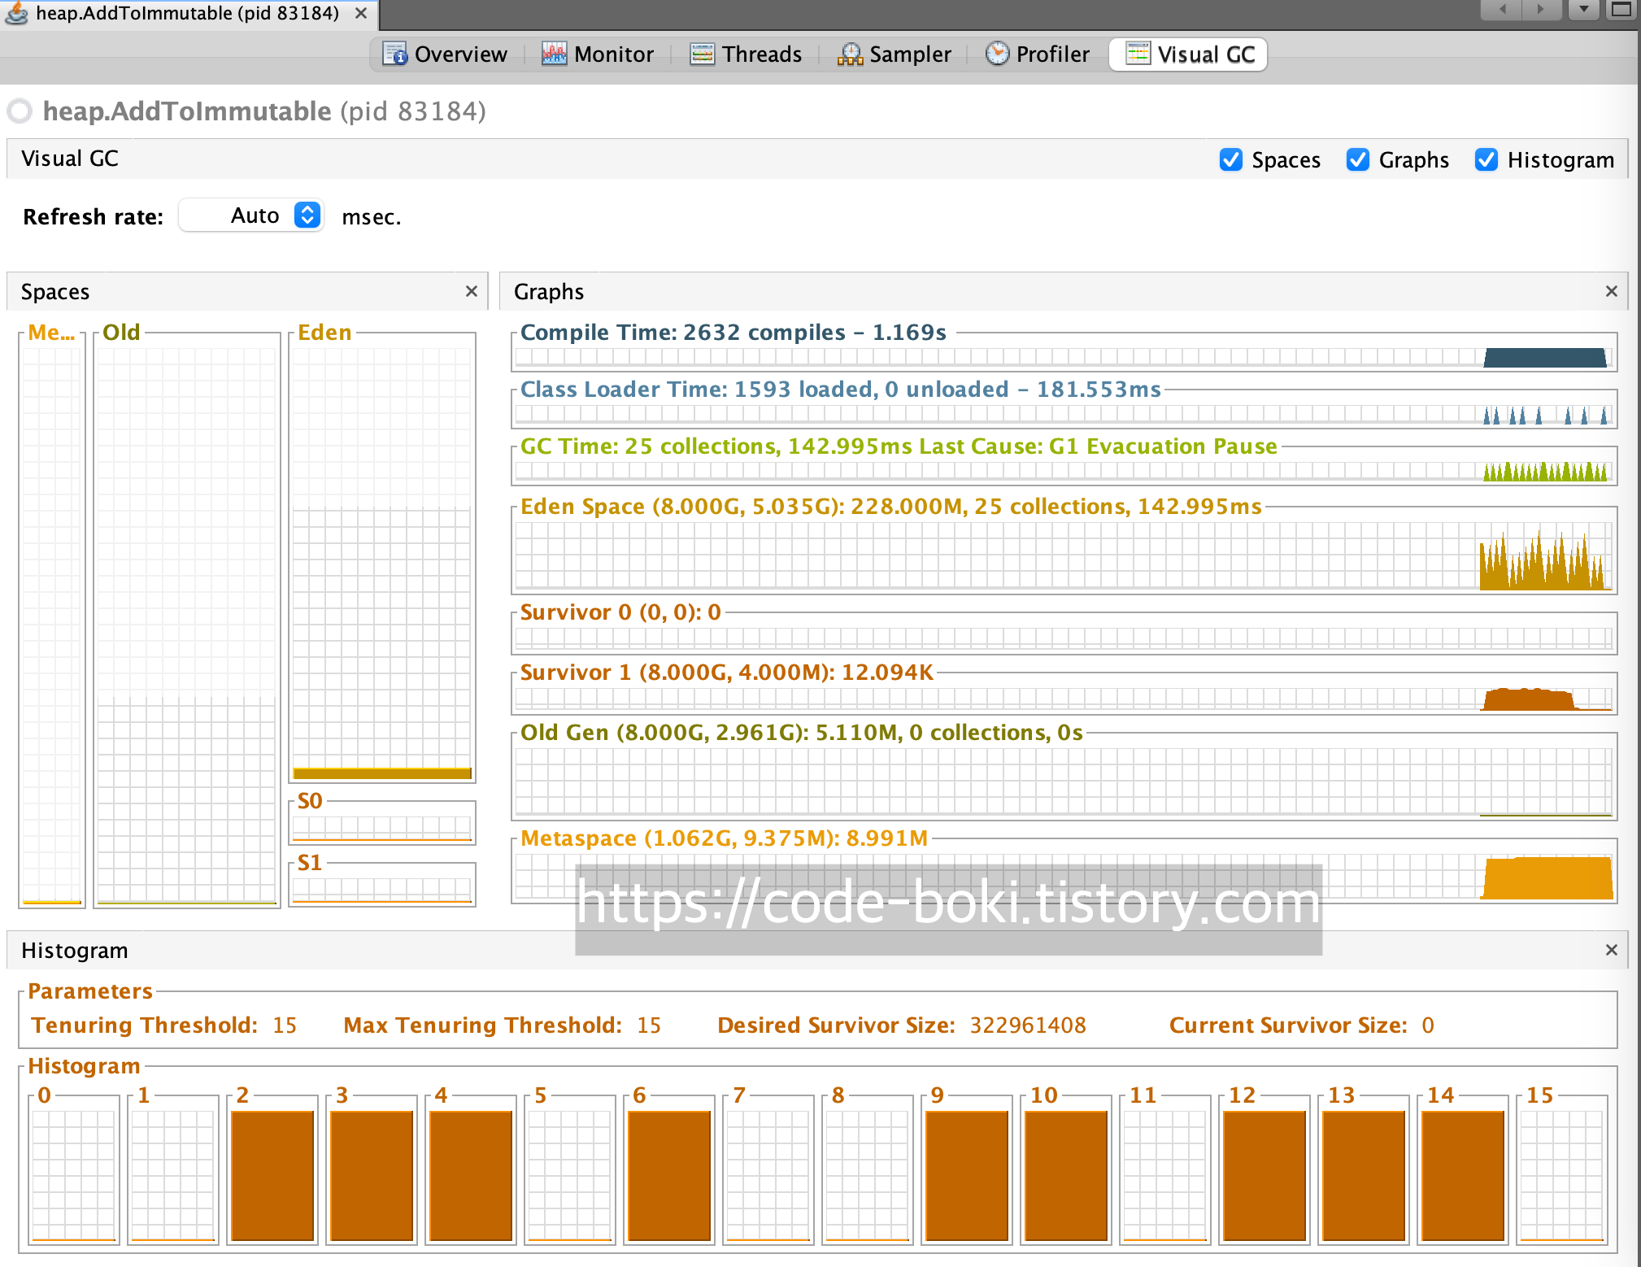Click the Profiler clock icon
This screenshot has width=1641, height=1267.
coord(996,54)
